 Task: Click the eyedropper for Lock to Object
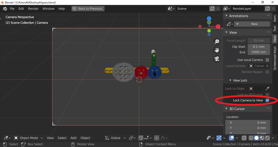pyautogui.click(x=267, y=89)
